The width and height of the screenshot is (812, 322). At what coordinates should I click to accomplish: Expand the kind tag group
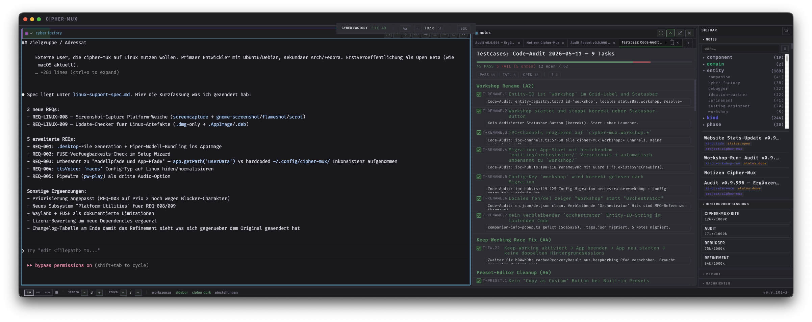(743, 118)
